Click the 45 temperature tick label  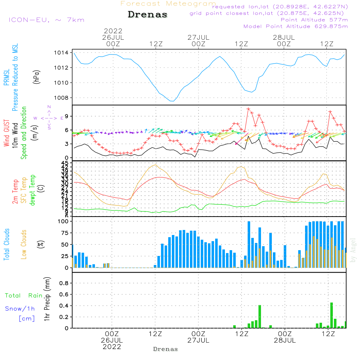tap(65, 163)
